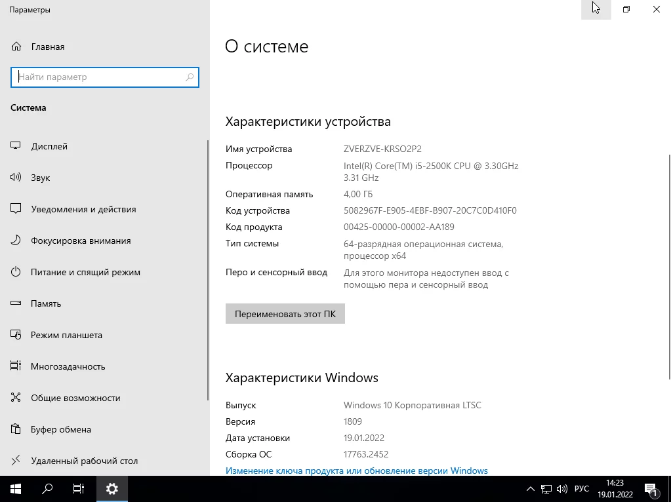This screenshot has width=671, height=502.
Task: Select product code 00425-00000-00002-AA189
Action: pyautogui.click(x=399, y=227)
